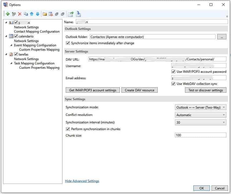Click the Name input field
The width and height of the screenshot is (231, 194).
pyautogui.click(x=152, y=22)
